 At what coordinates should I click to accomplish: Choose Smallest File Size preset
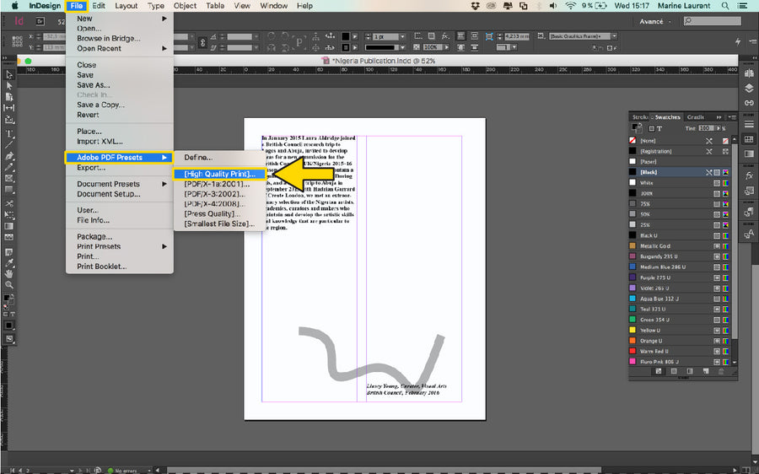pos(219,224)
